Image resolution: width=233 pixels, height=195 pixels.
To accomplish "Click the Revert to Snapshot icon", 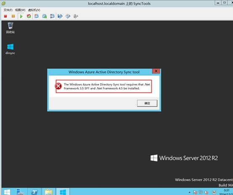I will coord(45,16).
